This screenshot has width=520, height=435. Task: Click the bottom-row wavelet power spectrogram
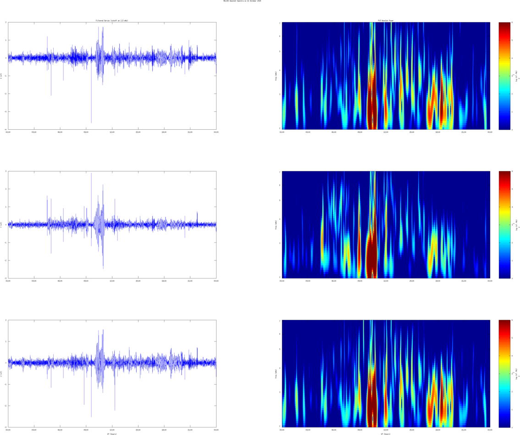(386, 374)
